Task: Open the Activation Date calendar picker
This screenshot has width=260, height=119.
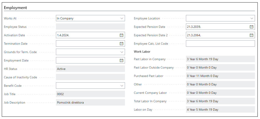Action: (x=121, y=35)
